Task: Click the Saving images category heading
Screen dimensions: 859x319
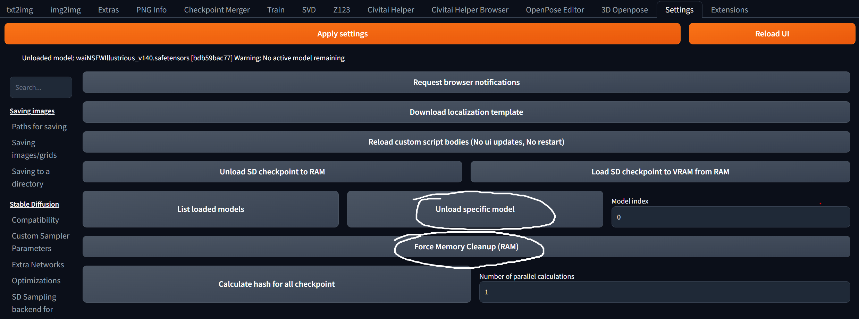Action: [x=32, y=111]
